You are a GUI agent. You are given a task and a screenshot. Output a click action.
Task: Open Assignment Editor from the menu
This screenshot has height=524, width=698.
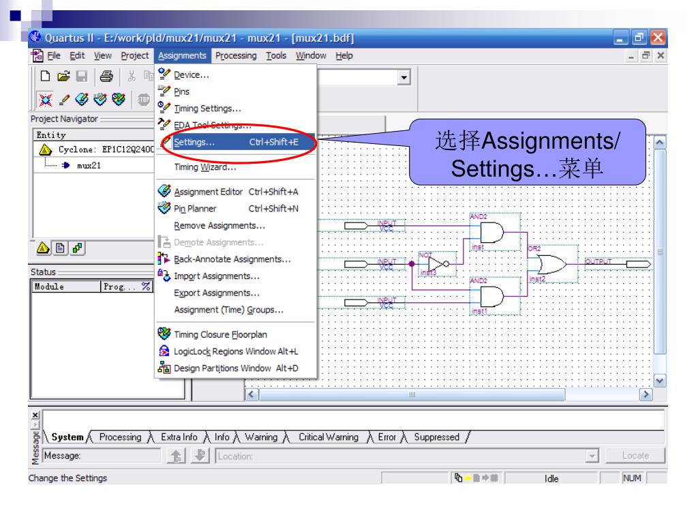coord(235,192)
